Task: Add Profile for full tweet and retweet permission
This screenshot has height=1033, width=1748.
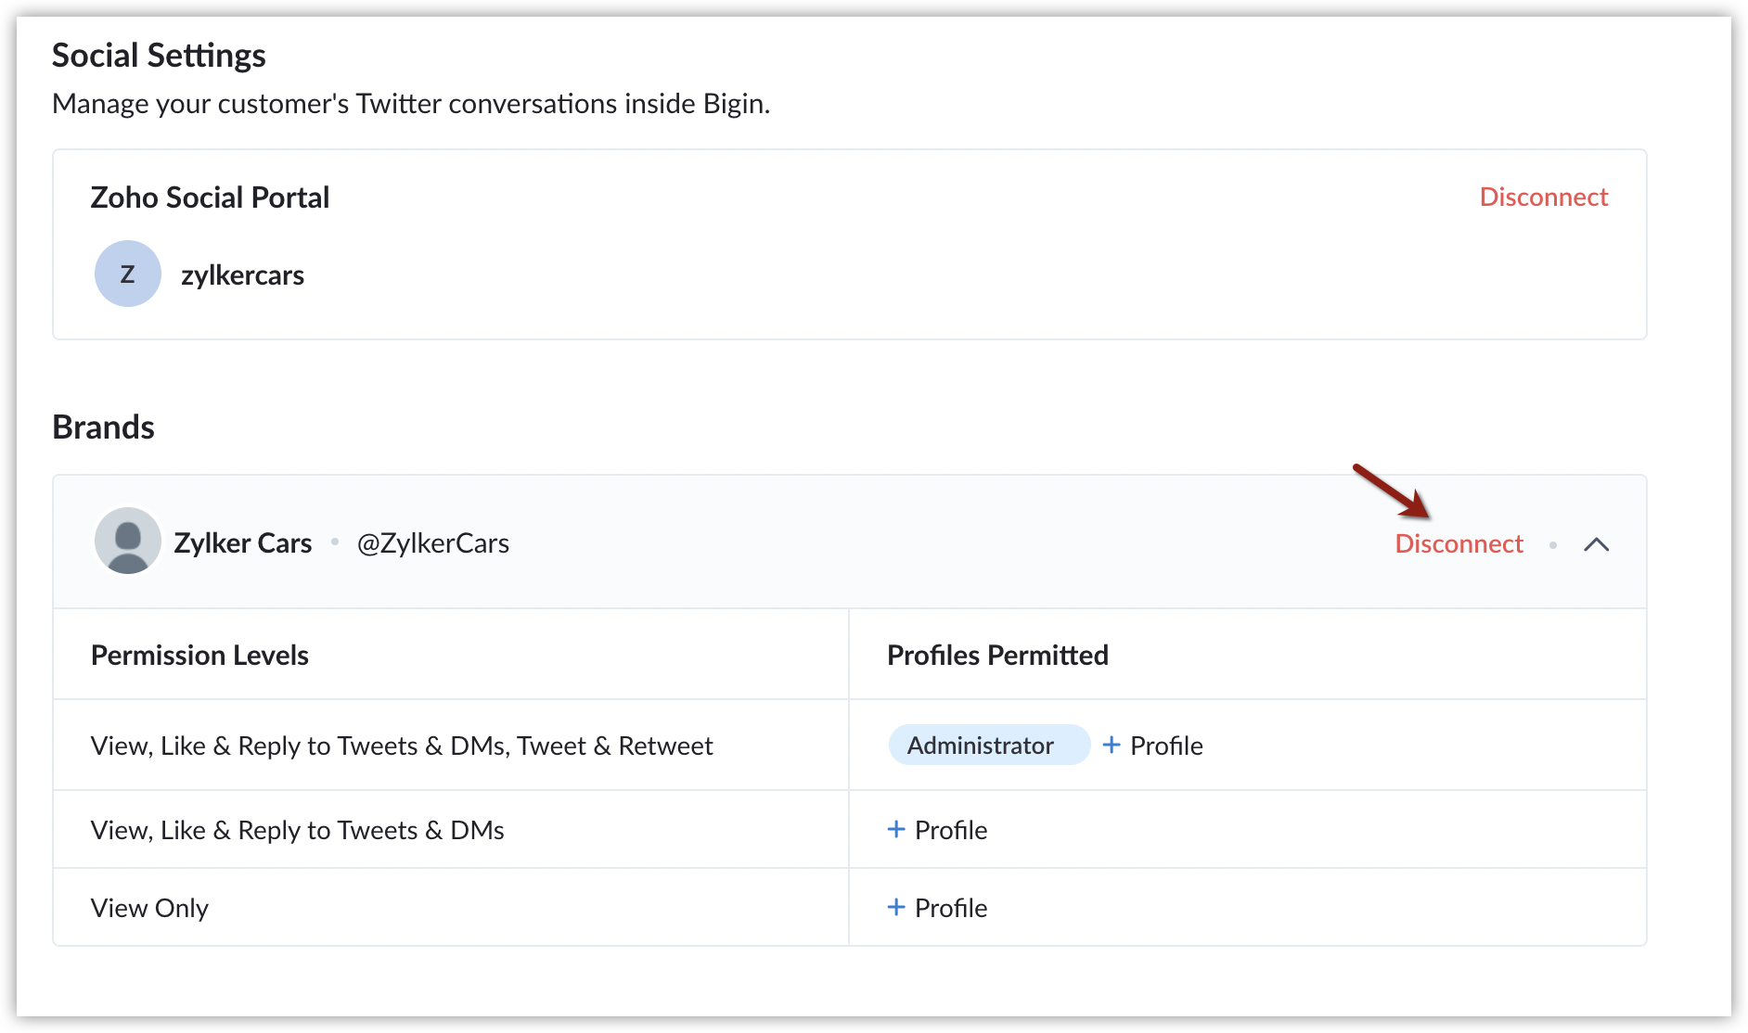Action: click(x=1152, y=746)
